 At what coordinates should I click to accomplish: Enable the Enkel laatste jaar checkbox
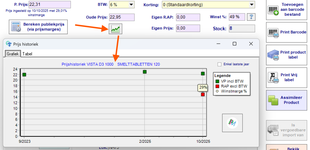click(220, 64)
